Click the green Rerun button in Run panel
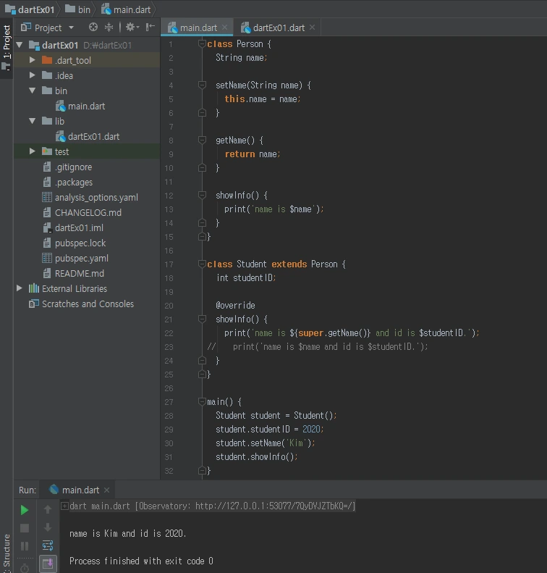The image size is (547, 573). click(x=25, y=510)
